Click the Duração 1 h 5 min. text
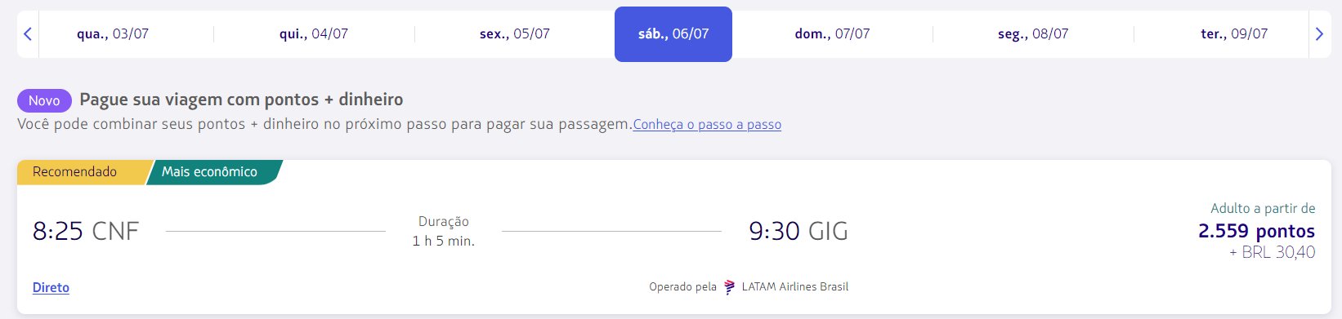The height and width of the screenshot is (319, 1342). point(444,231)
